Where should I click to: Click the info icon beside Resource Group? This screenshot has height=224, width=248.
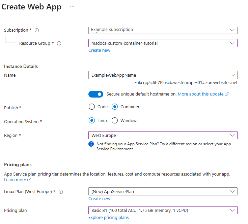click(59, 43)
